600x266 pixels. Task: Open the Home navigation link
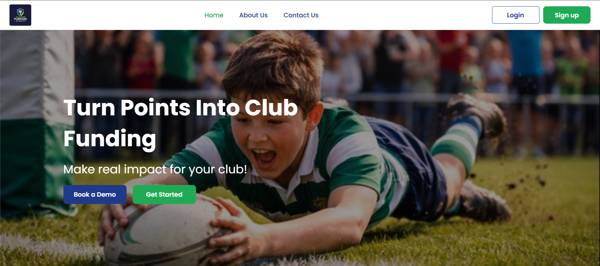(214, 15)
